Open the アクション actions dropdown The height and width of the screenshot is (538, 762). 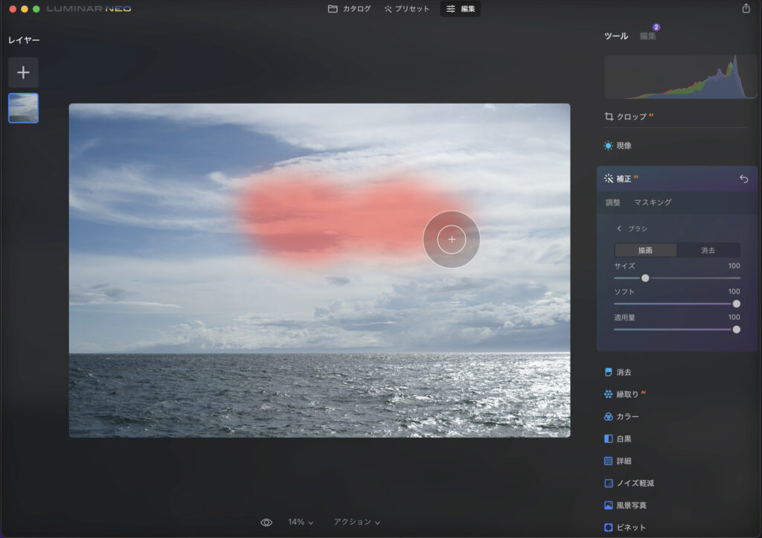click(356, 522)
